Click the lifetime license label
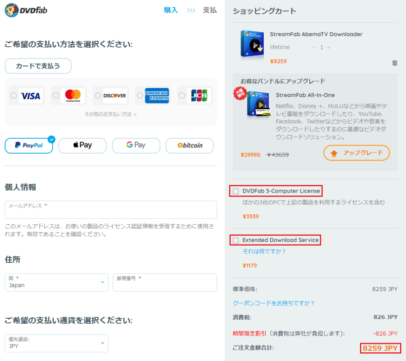Image resolution: width=406 pixels, height=361 pixels. tap(280, 47)
